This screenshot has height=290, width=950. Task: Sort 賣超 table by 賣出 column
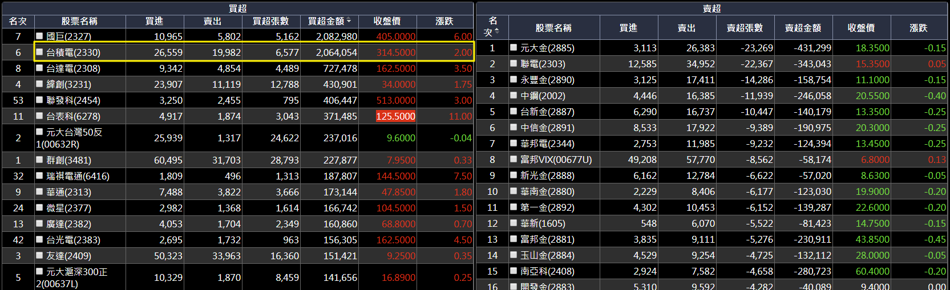686,28
